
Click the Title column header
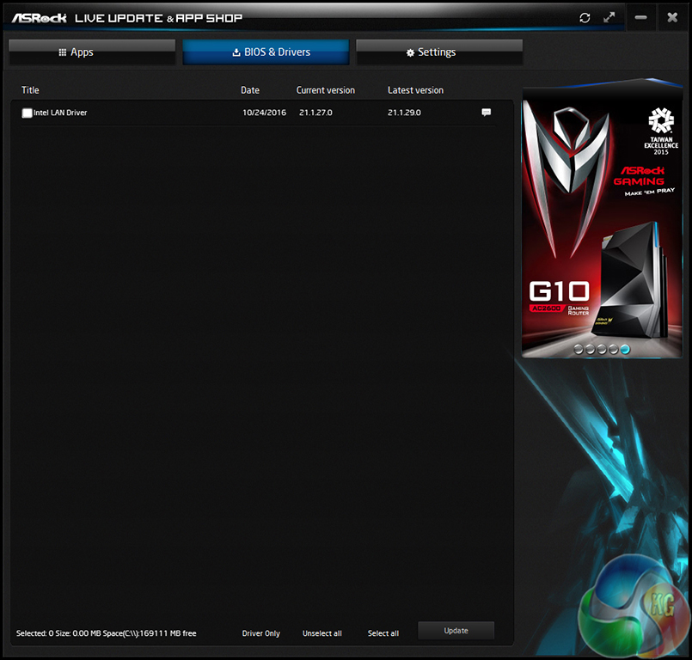30,90
